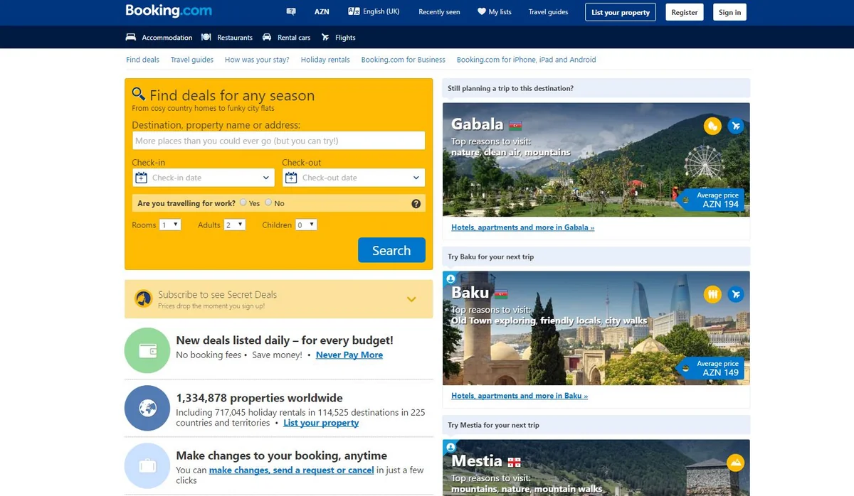Expand the Subscribe to Secret Deals panel
The image size is (854, 496).
pos(411,299)
